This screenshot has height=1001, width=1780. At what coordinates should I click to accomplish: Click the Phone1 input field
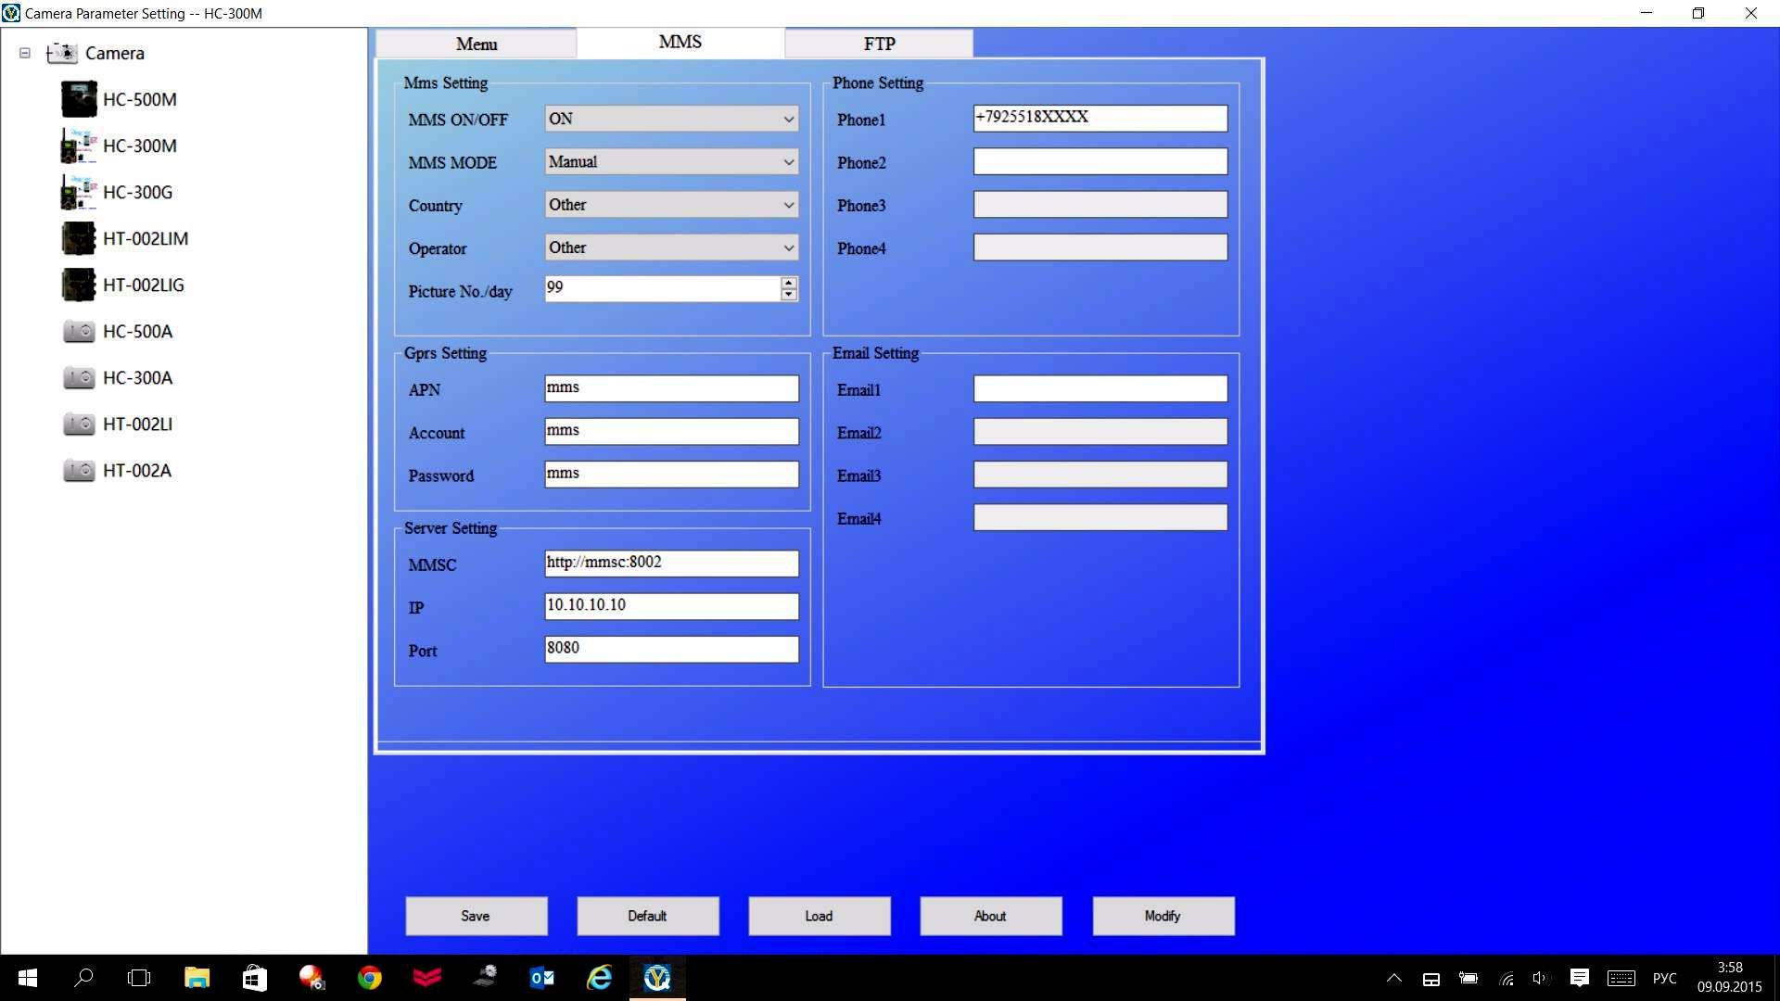coord(1099,116)
